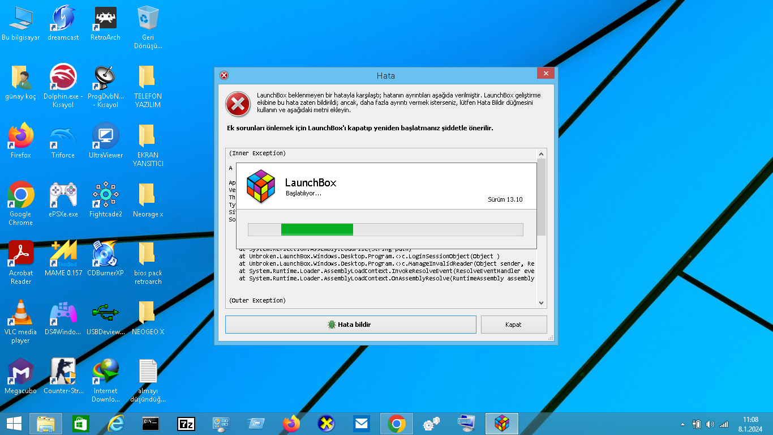Select DS4Windows desktop icon
Screen dimensions: 773x435
pyautogui.click(x=63, y=317)
